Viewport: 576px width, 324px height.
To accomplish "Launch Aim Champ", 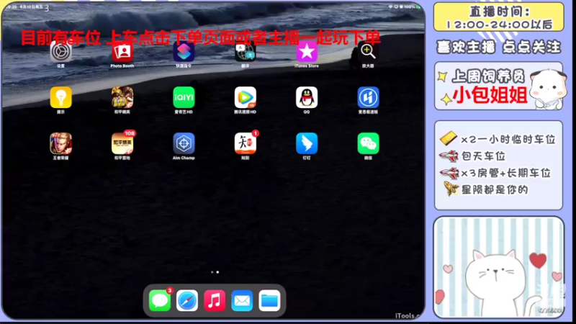I will [184, 143].
